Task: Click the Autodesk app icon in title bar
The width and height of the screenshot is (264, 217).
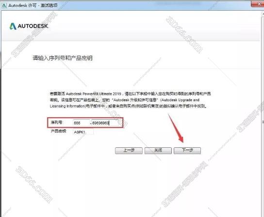Action: coord(4,5)
